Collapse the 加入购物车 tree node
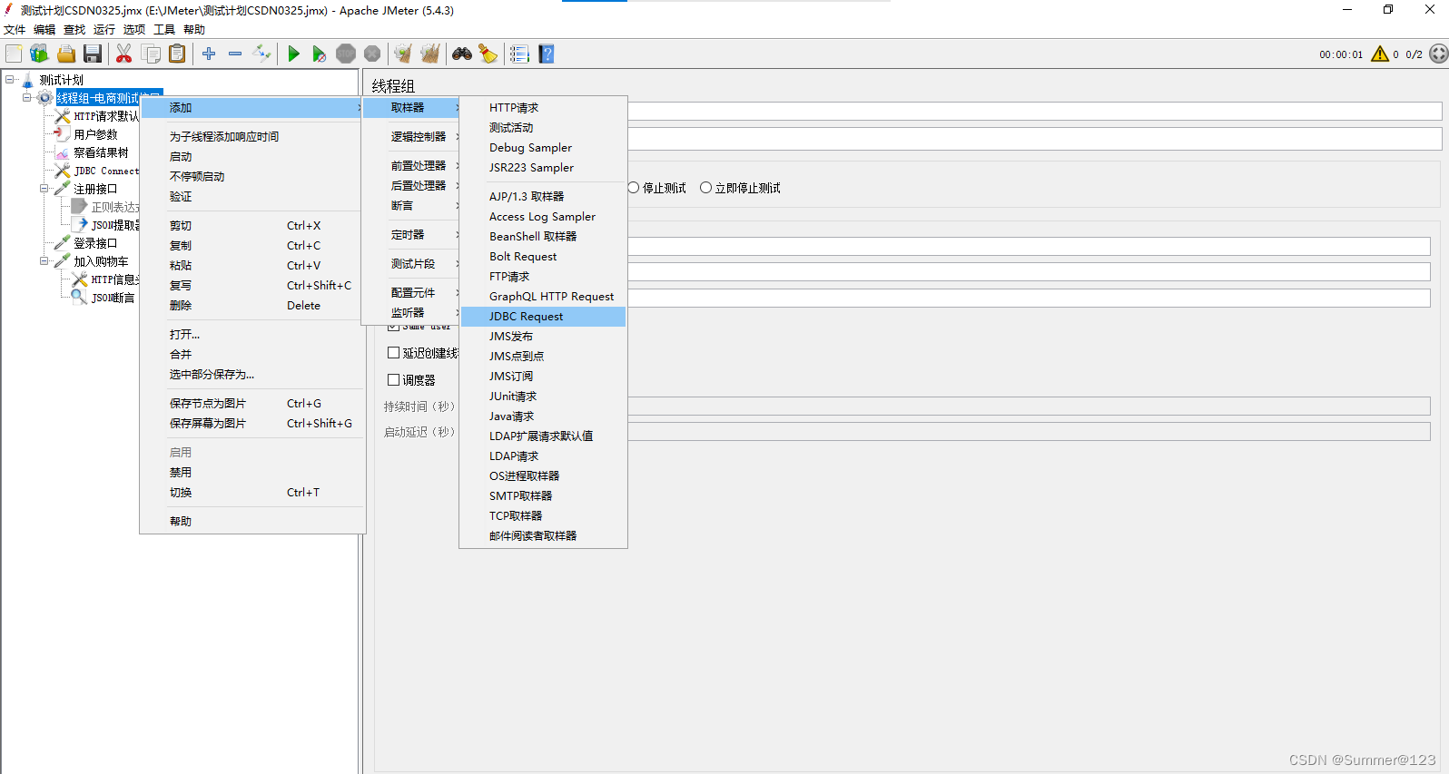 click(x=44, y=261)
